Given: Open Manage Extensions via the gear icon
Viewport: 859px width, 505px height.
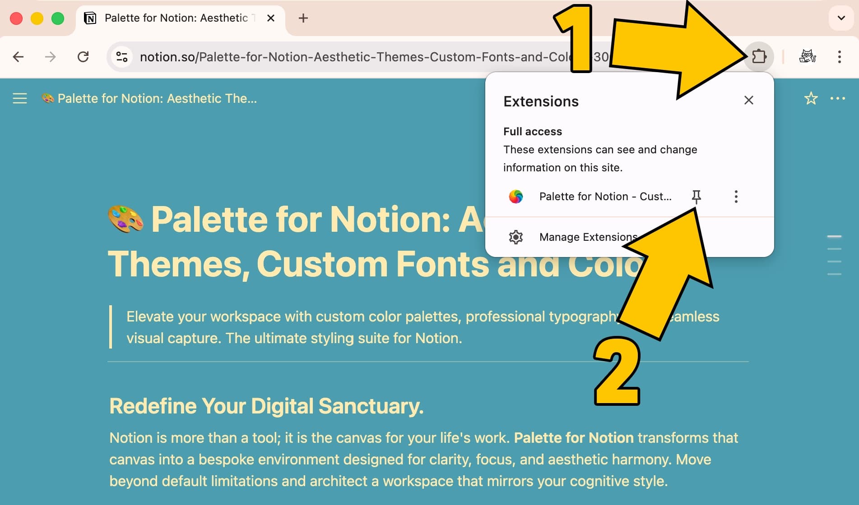Looking at the screenshot, I should click(x=516, y=237).
